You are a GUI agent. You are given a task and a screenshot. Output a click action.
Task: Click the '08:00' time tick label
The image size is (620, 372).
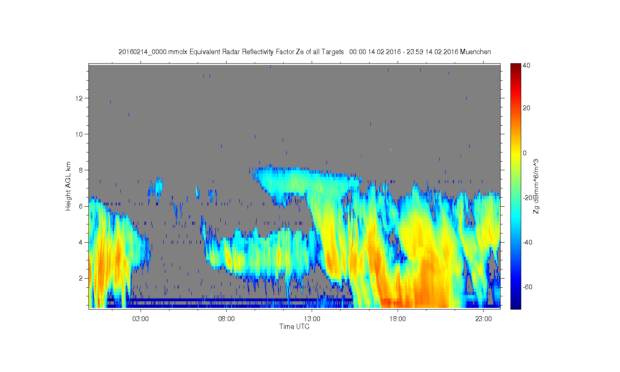click(x=227, y=319)
